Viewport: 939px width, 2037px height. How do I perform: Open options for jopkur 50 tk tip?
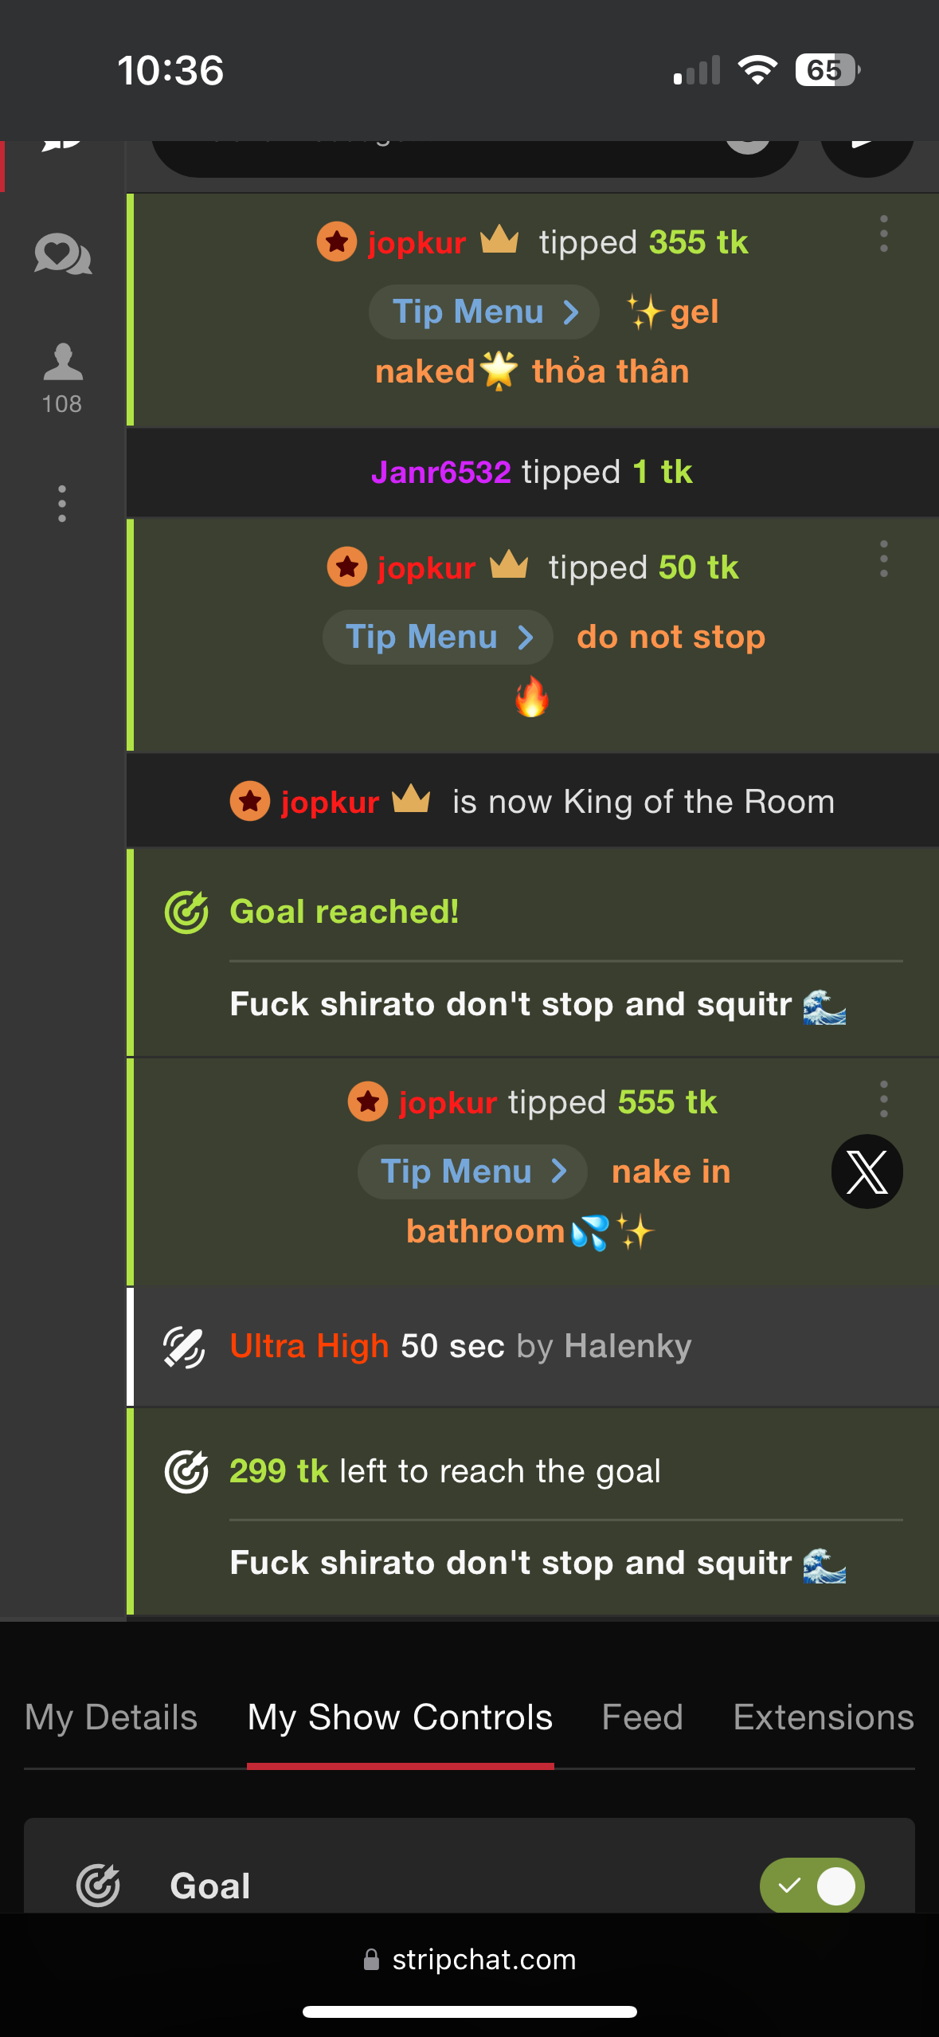pyautogui.click(x=883, y=559)
